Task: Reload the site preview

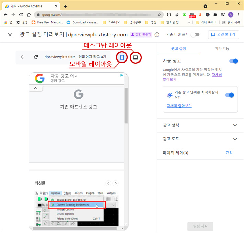Action: click(36, 57)
